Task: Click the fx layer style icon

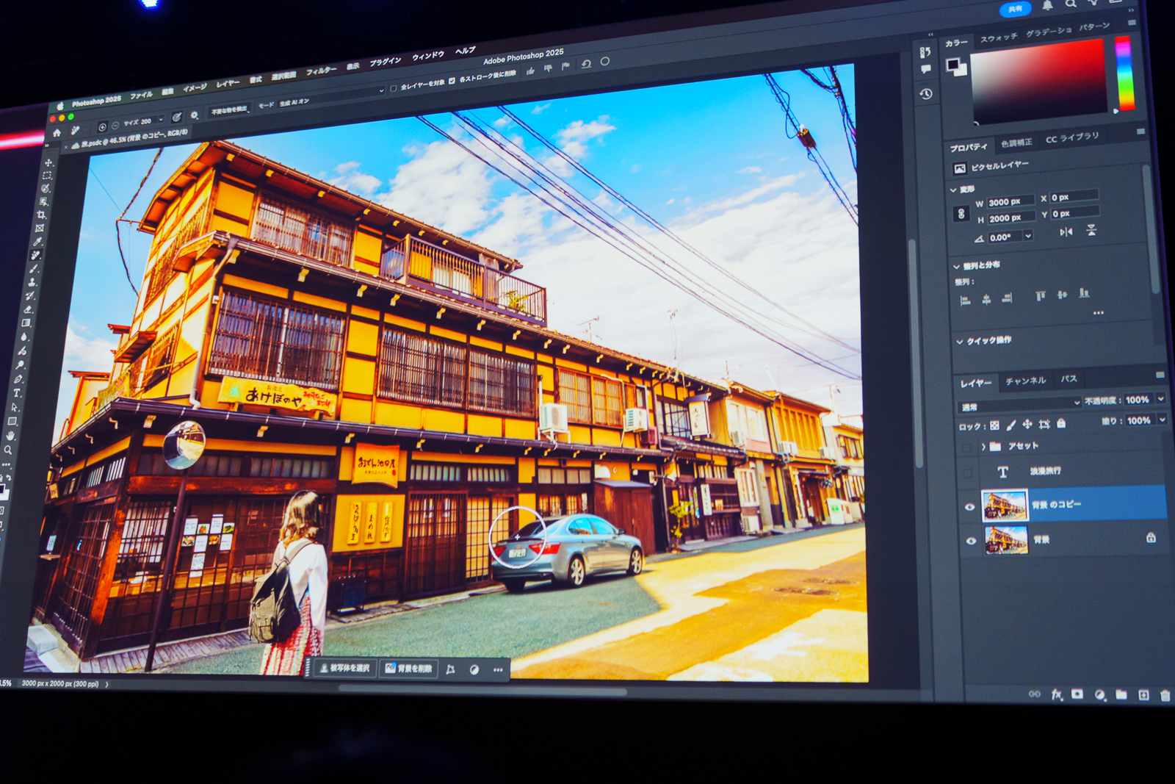Action: pos(1057,695)
